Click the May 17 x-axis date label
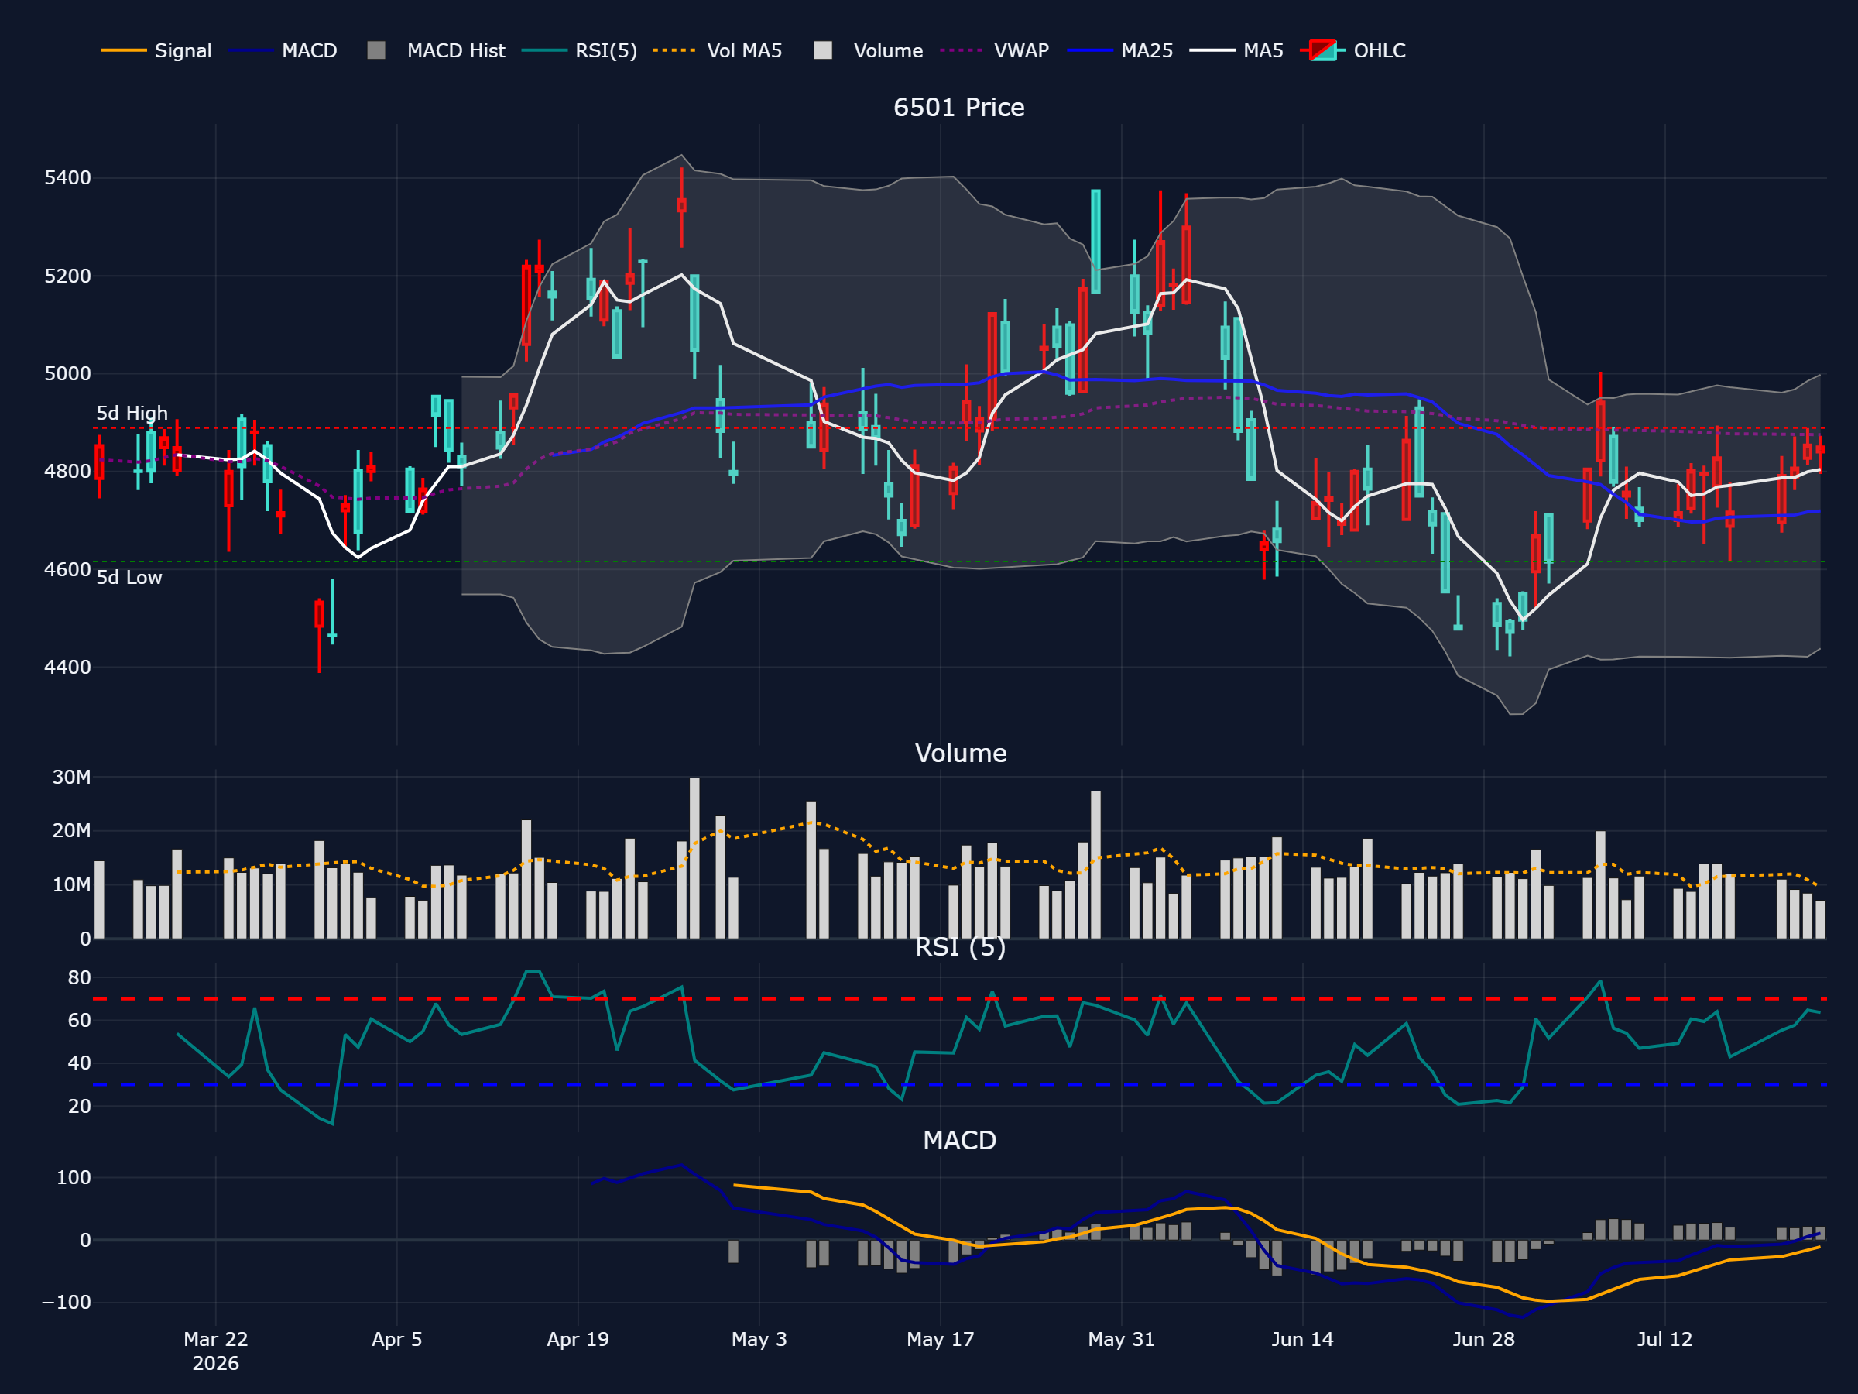 pyautogui.click(x=940, y=1339)
